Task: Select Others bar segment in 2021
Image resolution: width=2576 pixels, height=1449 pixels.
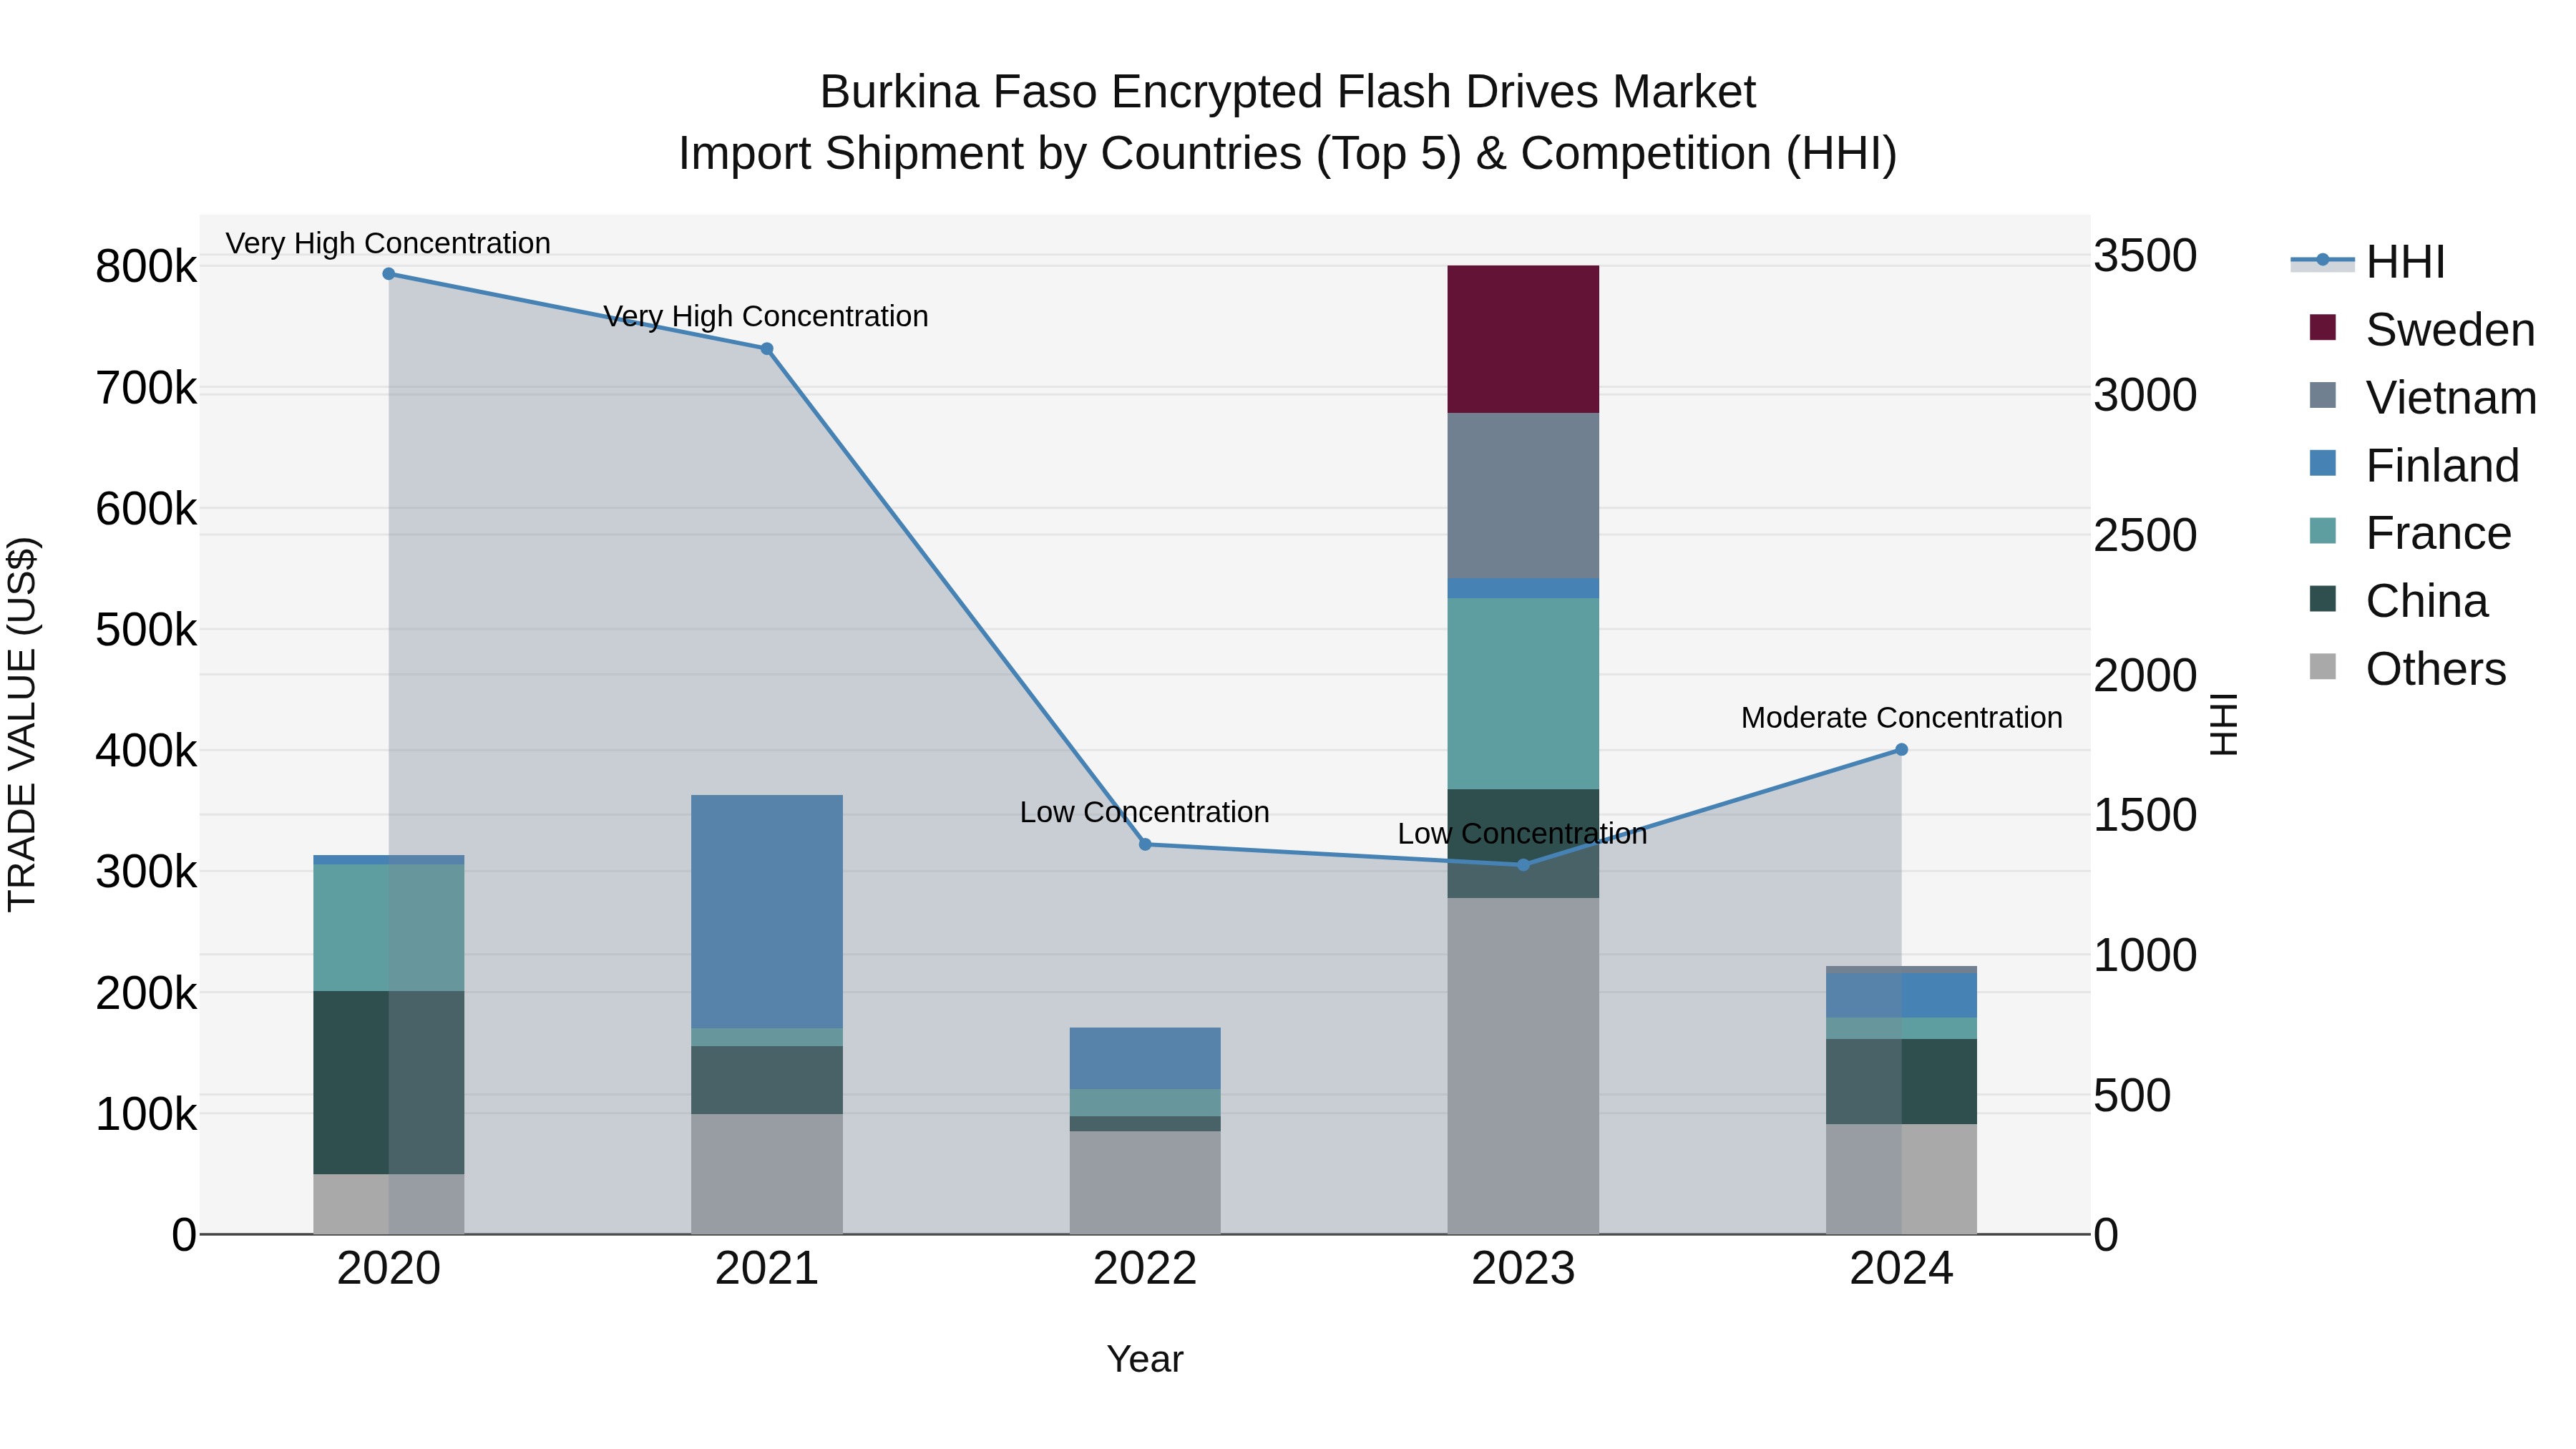Action: 767,1174
